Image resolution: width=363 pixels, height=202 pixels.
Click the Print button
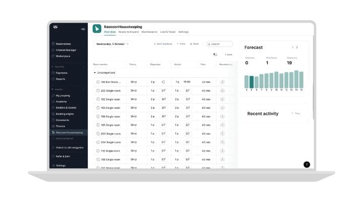pyautogui.click(x=194, y=44)
